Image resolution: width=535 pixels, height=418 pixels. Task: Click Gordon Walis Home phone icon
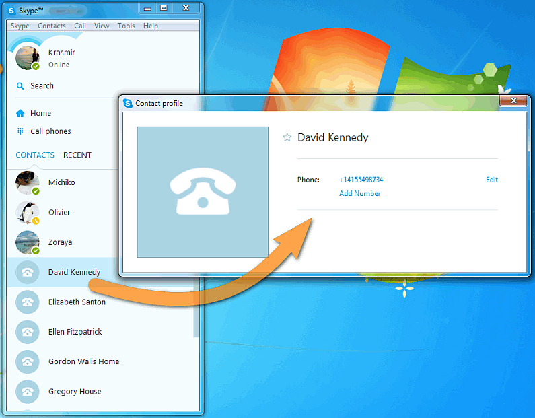(28, 361)
